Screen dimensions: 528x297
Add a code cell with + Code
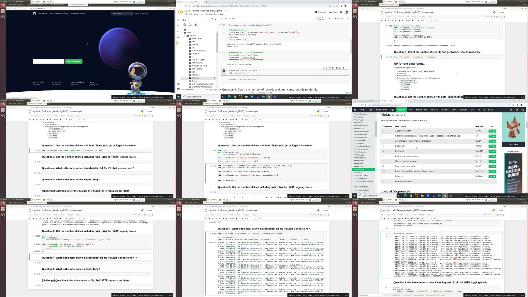point(224,19)
